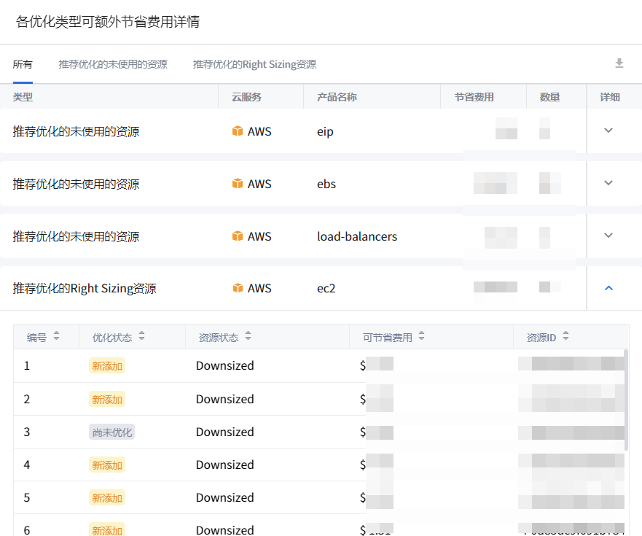Viewport: 642px width, 536px height.
Task: Expand the eip row details
Action: [x=609, y=131]
